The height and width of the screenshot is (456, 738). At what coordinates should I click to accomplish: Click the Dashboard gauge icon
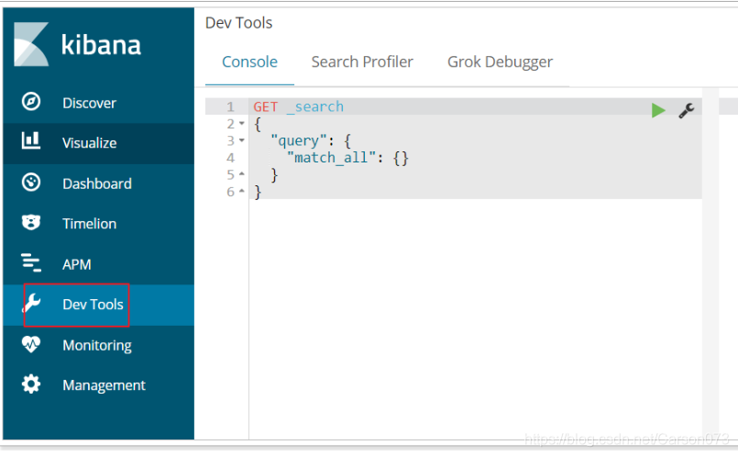click(31, 183)
